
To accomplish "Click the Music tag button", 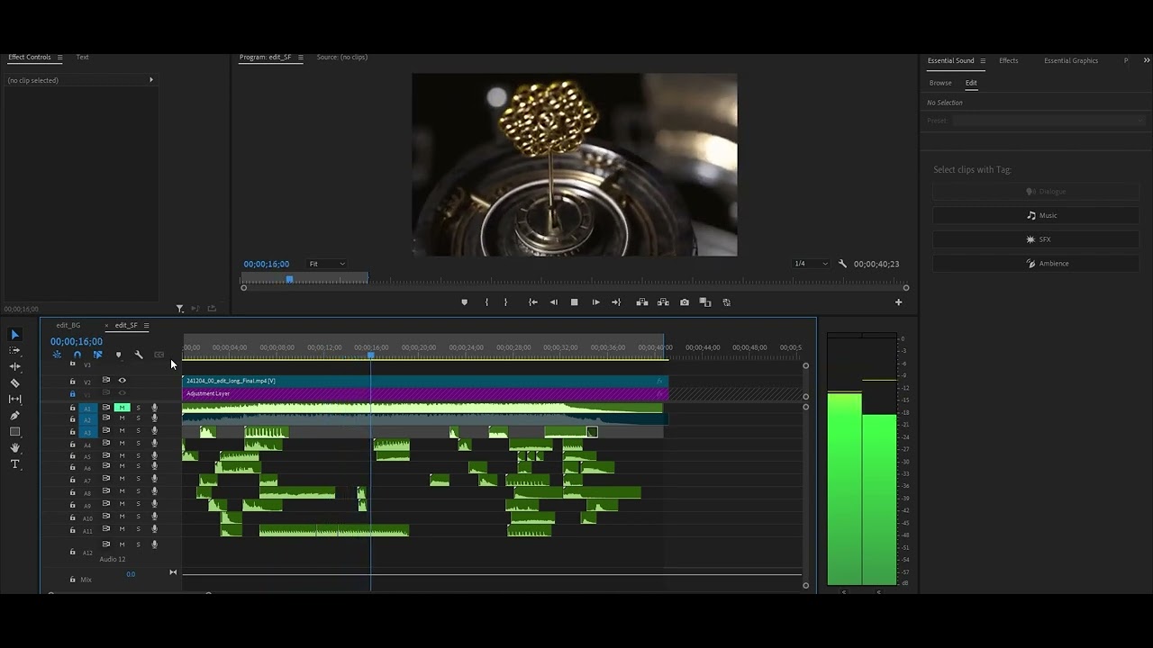I will point(1037,215).
